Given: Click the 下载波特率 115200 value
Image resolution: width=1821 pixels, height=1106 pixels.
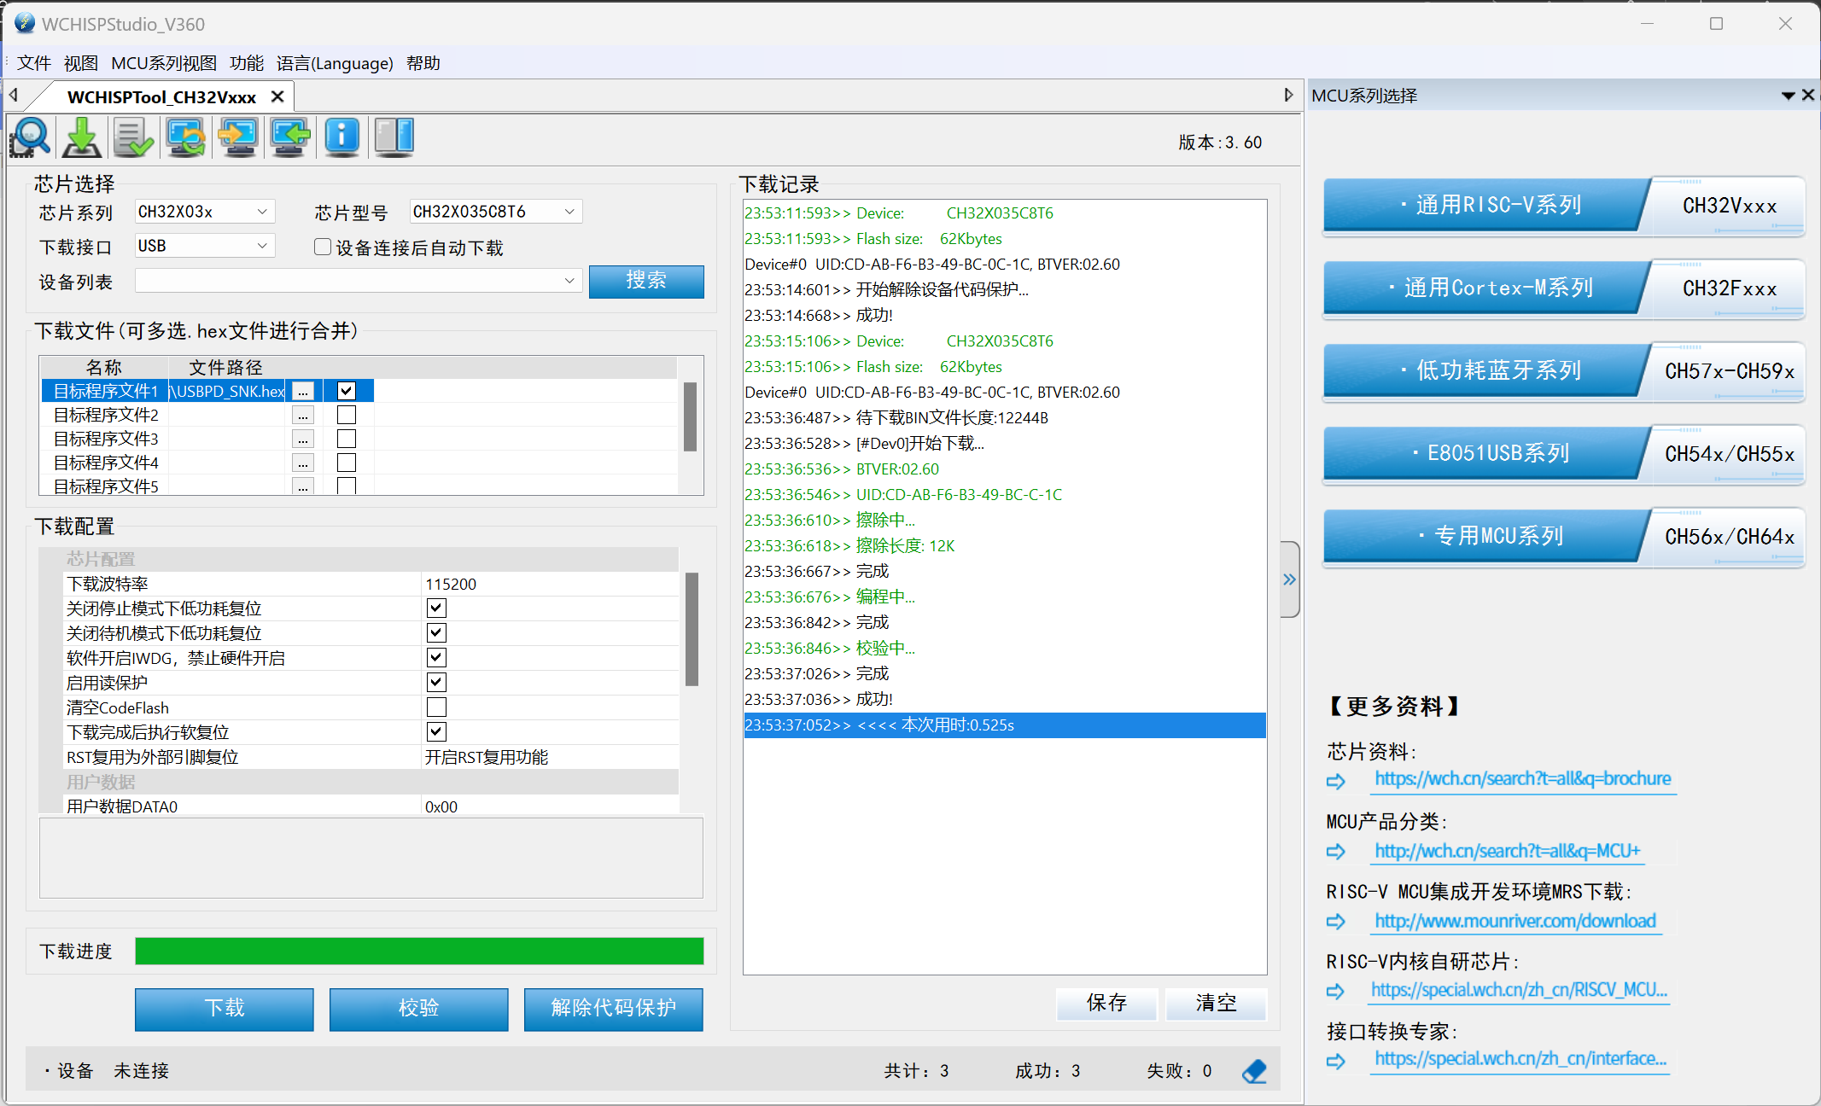Looking at the screenshot, I should 550,584.
